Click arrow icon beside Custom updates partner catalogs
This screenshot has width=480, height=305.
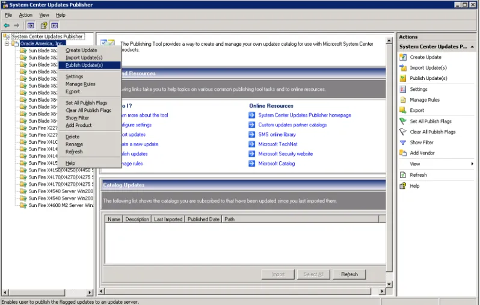(x=251, y=125)
